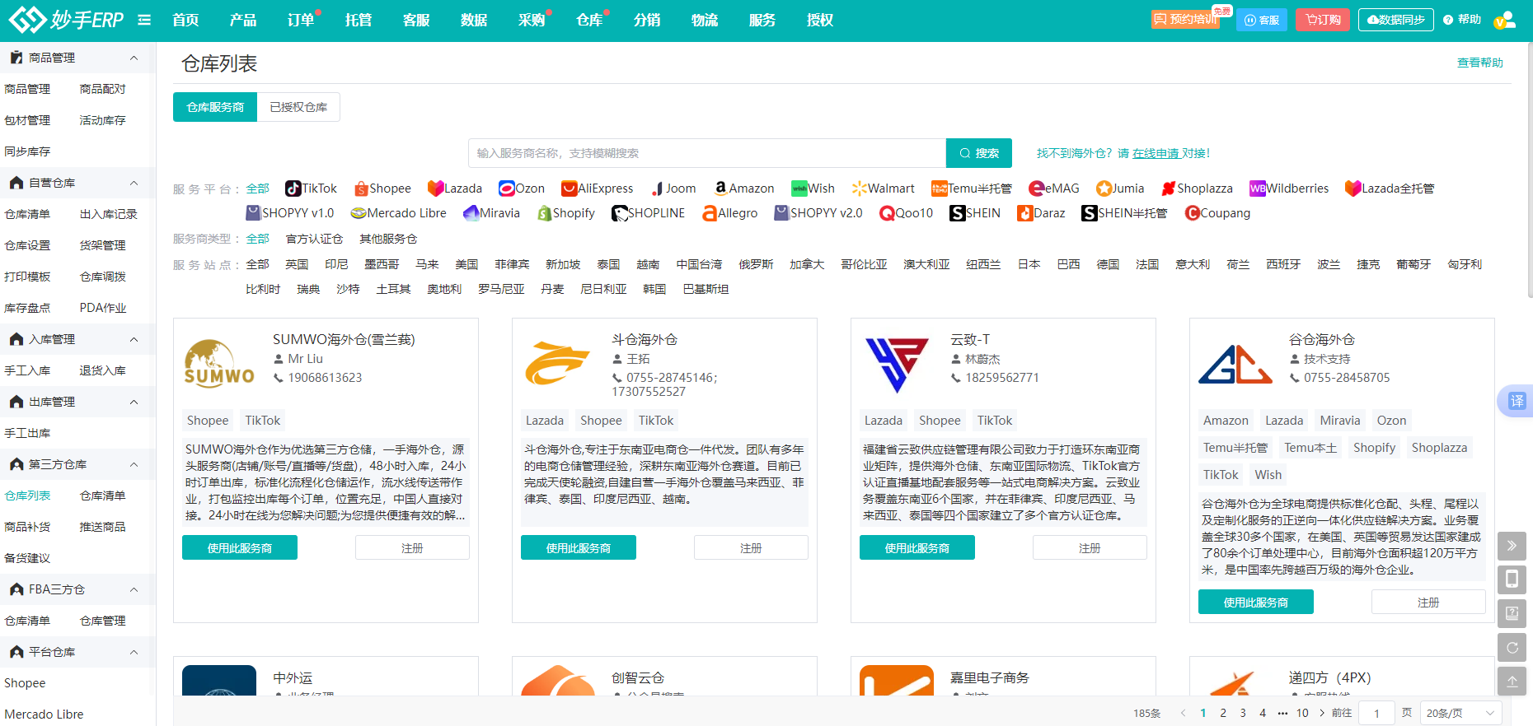Filter by Ozon platform
The width and height of the screenshot is (1533, 726).
[522, 188]
